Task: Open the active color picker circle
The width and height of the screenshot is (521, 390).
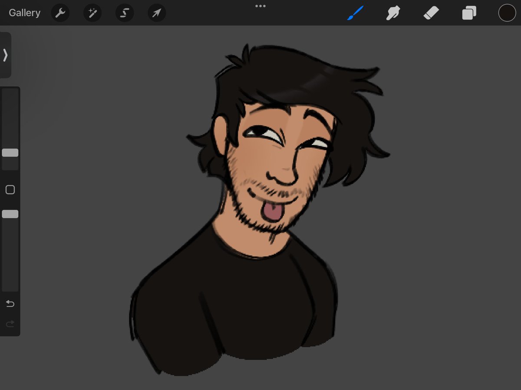Action: click(507, 13)
